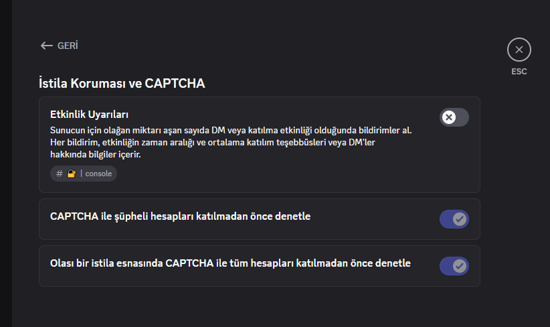Go back using the GERİ label
Screen dimensions: 550x327
click(x=68, y=46)
